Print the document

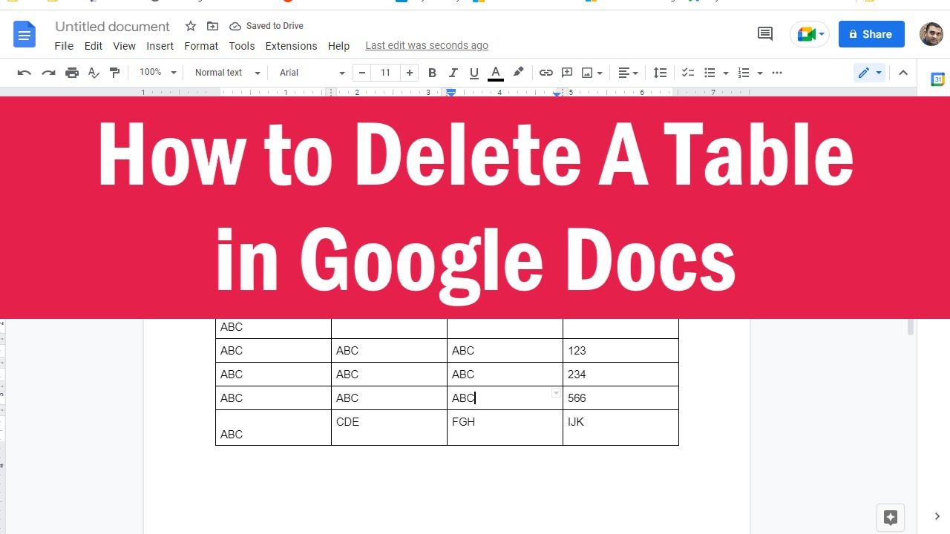pos(72,73)
